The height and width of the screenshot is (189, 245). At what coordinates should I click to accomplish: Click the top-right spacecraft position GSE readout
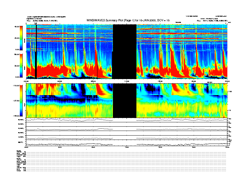212,21
